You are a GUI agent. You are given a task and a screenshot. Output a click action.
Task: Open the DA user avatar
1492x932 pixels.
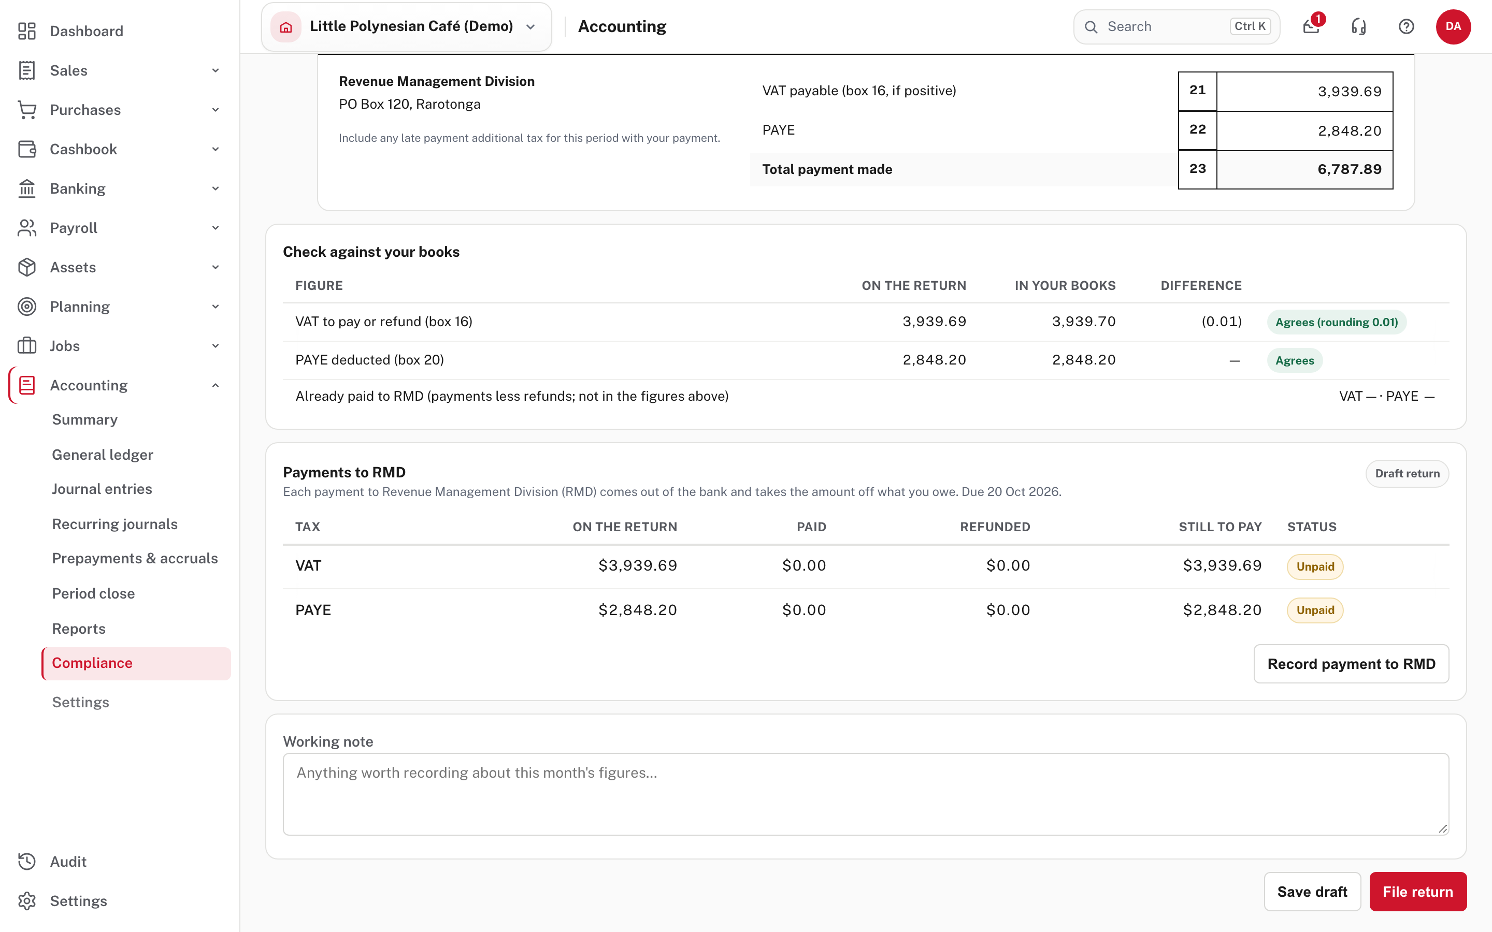pos(1453,26)
